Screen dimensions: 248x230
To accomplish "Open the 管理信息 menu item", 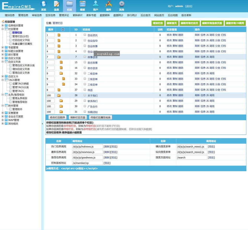I will pos(23,15).
